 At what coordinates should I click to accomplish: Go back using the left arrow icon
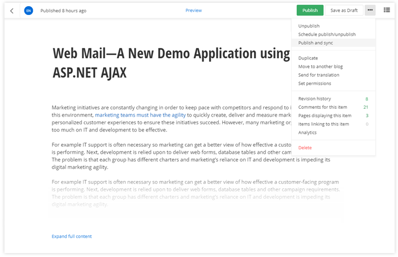tap(12, 11)
